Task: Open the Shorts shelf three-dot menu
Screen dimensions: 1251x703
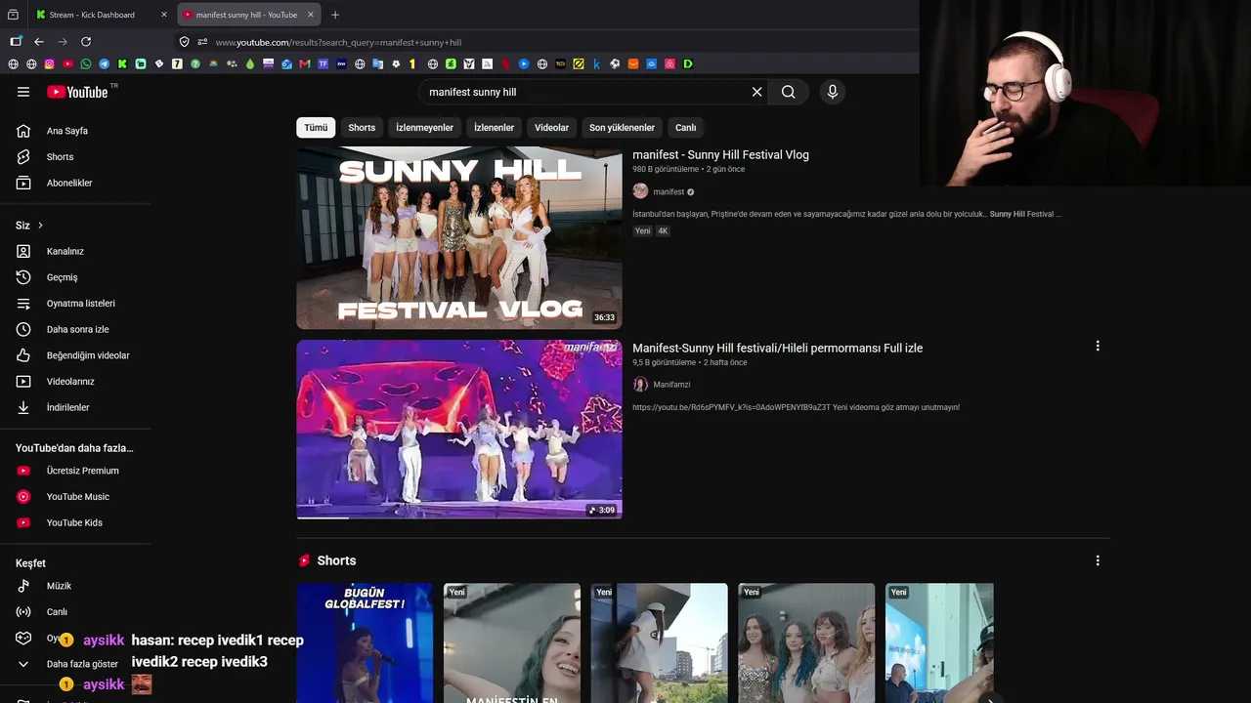Action: [x=1098, y=561]
